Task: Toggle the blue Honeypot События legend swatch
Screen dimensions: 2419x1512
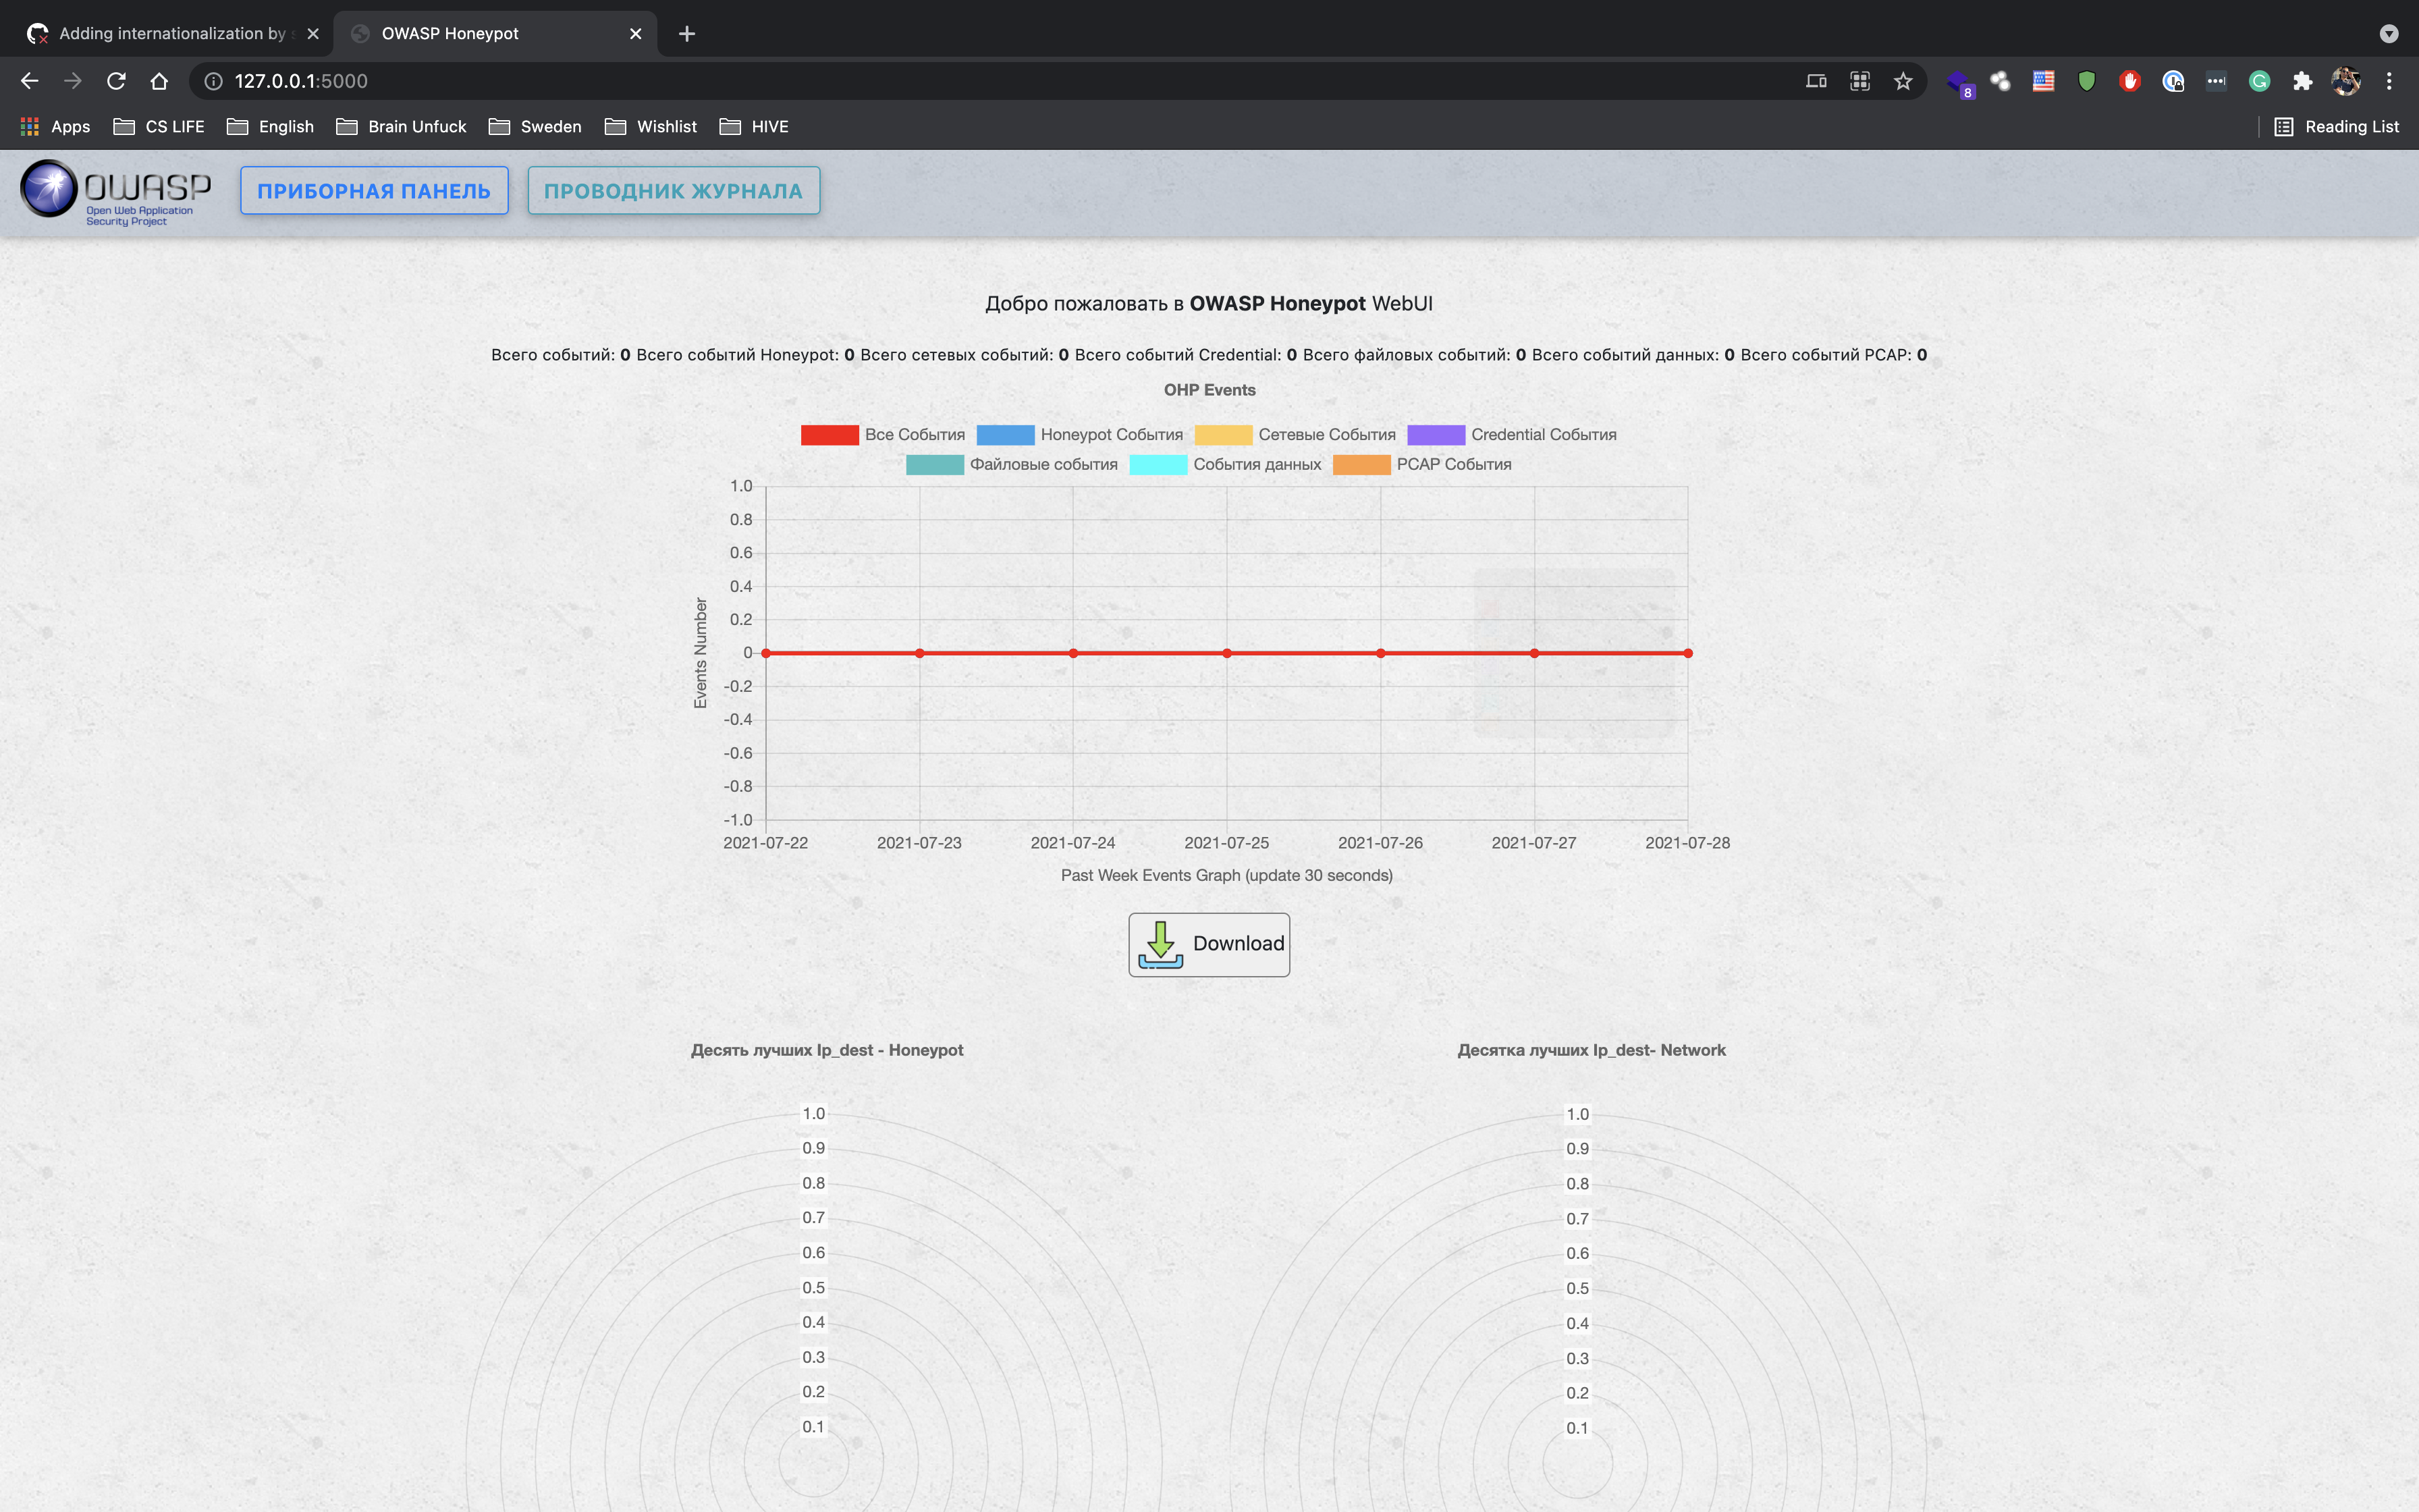Action: tap(1004, 435)
